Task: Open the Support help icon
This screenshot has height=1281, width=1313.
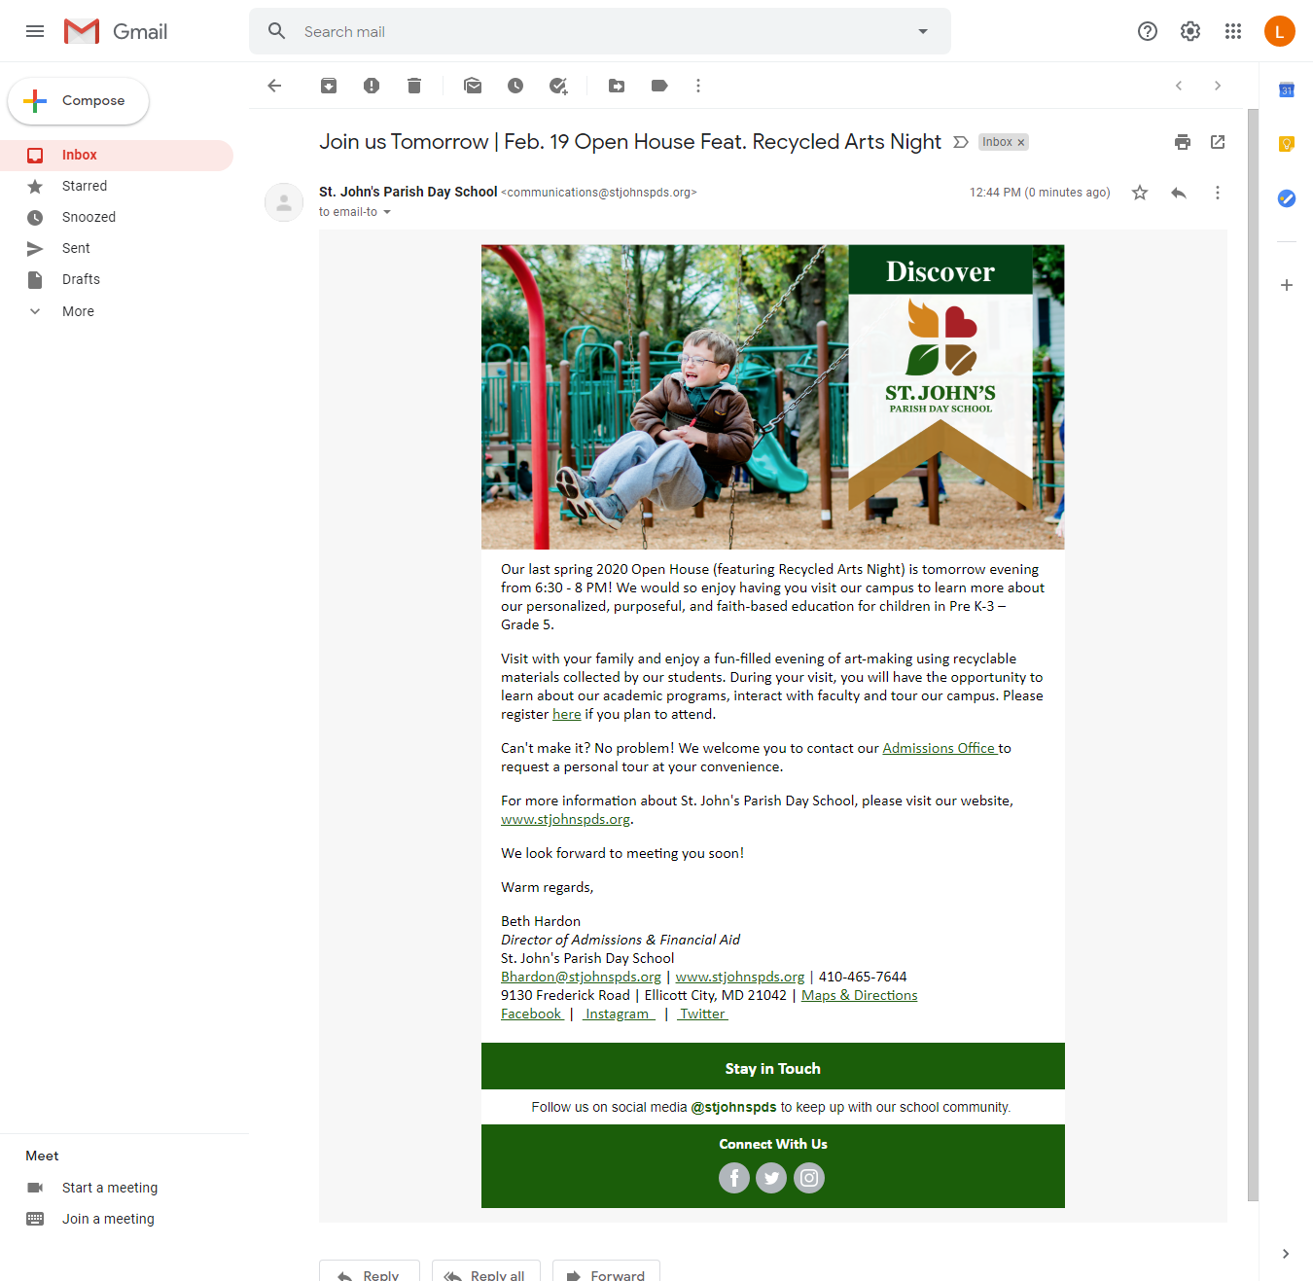Action: point(1148,31)
